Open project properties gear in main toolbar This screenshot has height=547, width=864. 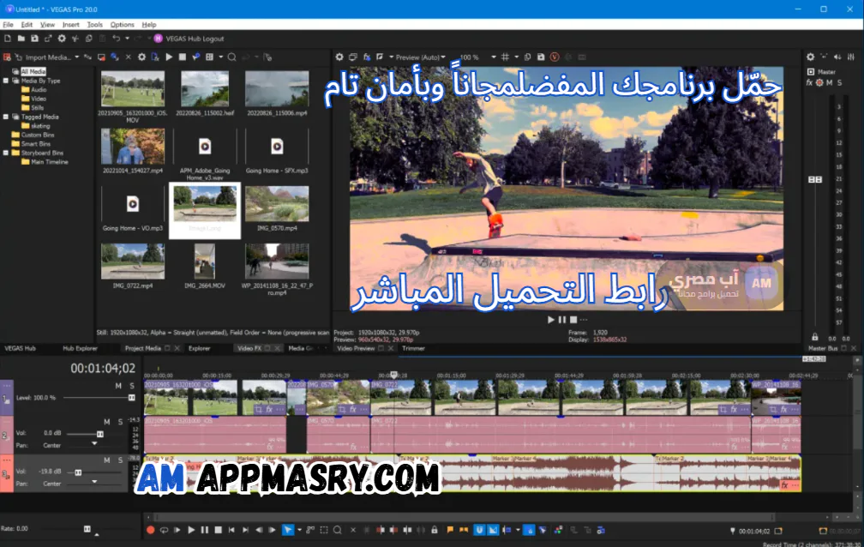point(62,39)
